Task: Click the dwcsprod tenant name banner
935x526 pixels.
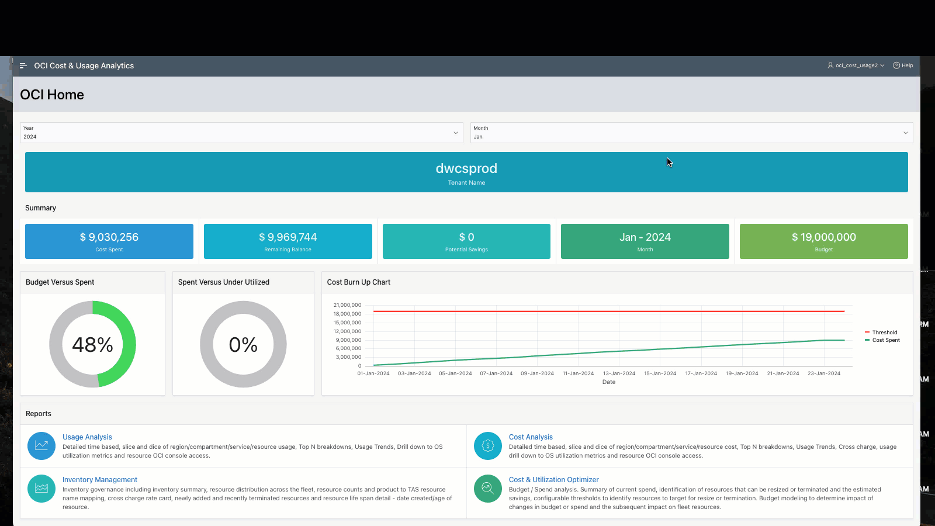Action: 466,172
